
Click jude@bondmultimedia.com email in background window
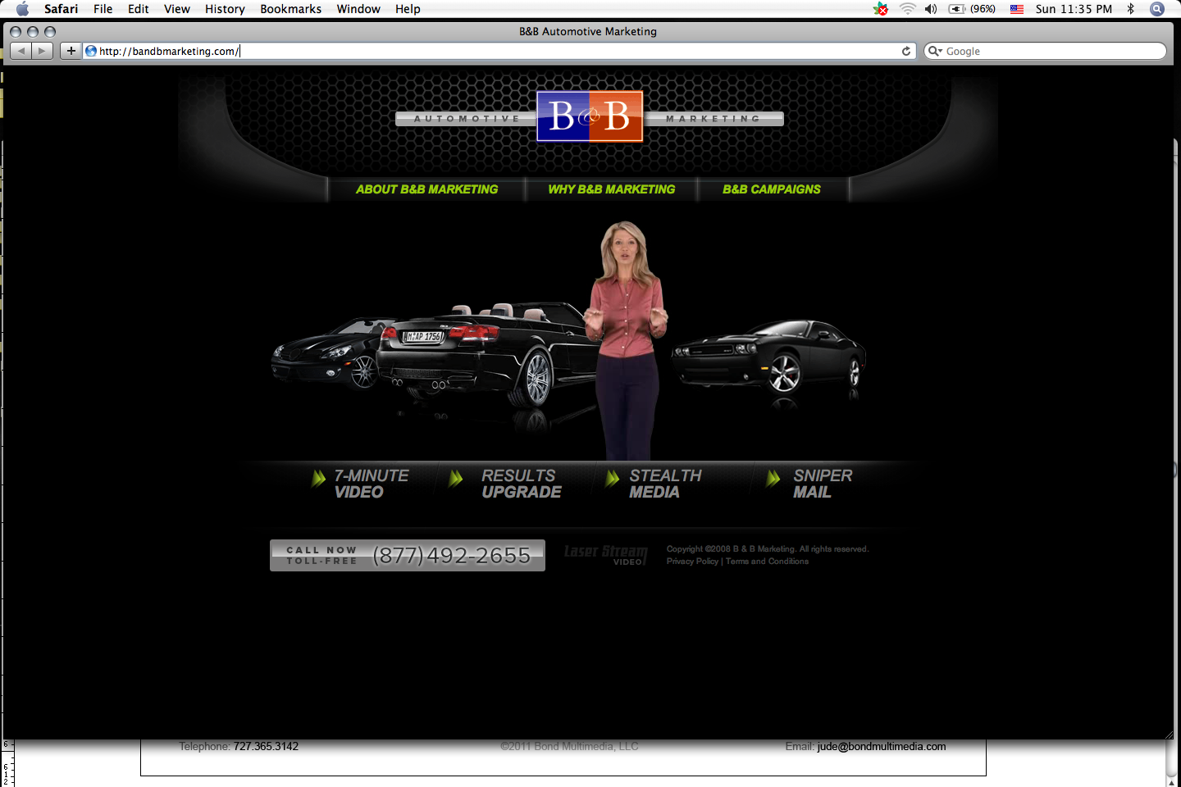coord(882,746)
